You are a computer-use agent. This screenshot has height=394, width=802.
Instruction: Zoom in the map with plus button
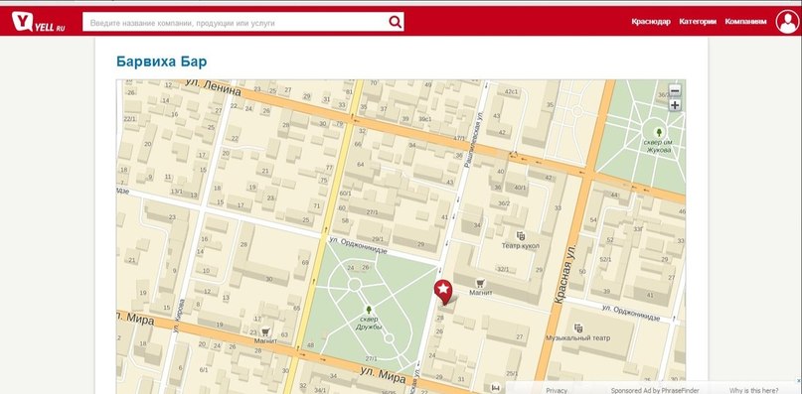click(675, 105)
